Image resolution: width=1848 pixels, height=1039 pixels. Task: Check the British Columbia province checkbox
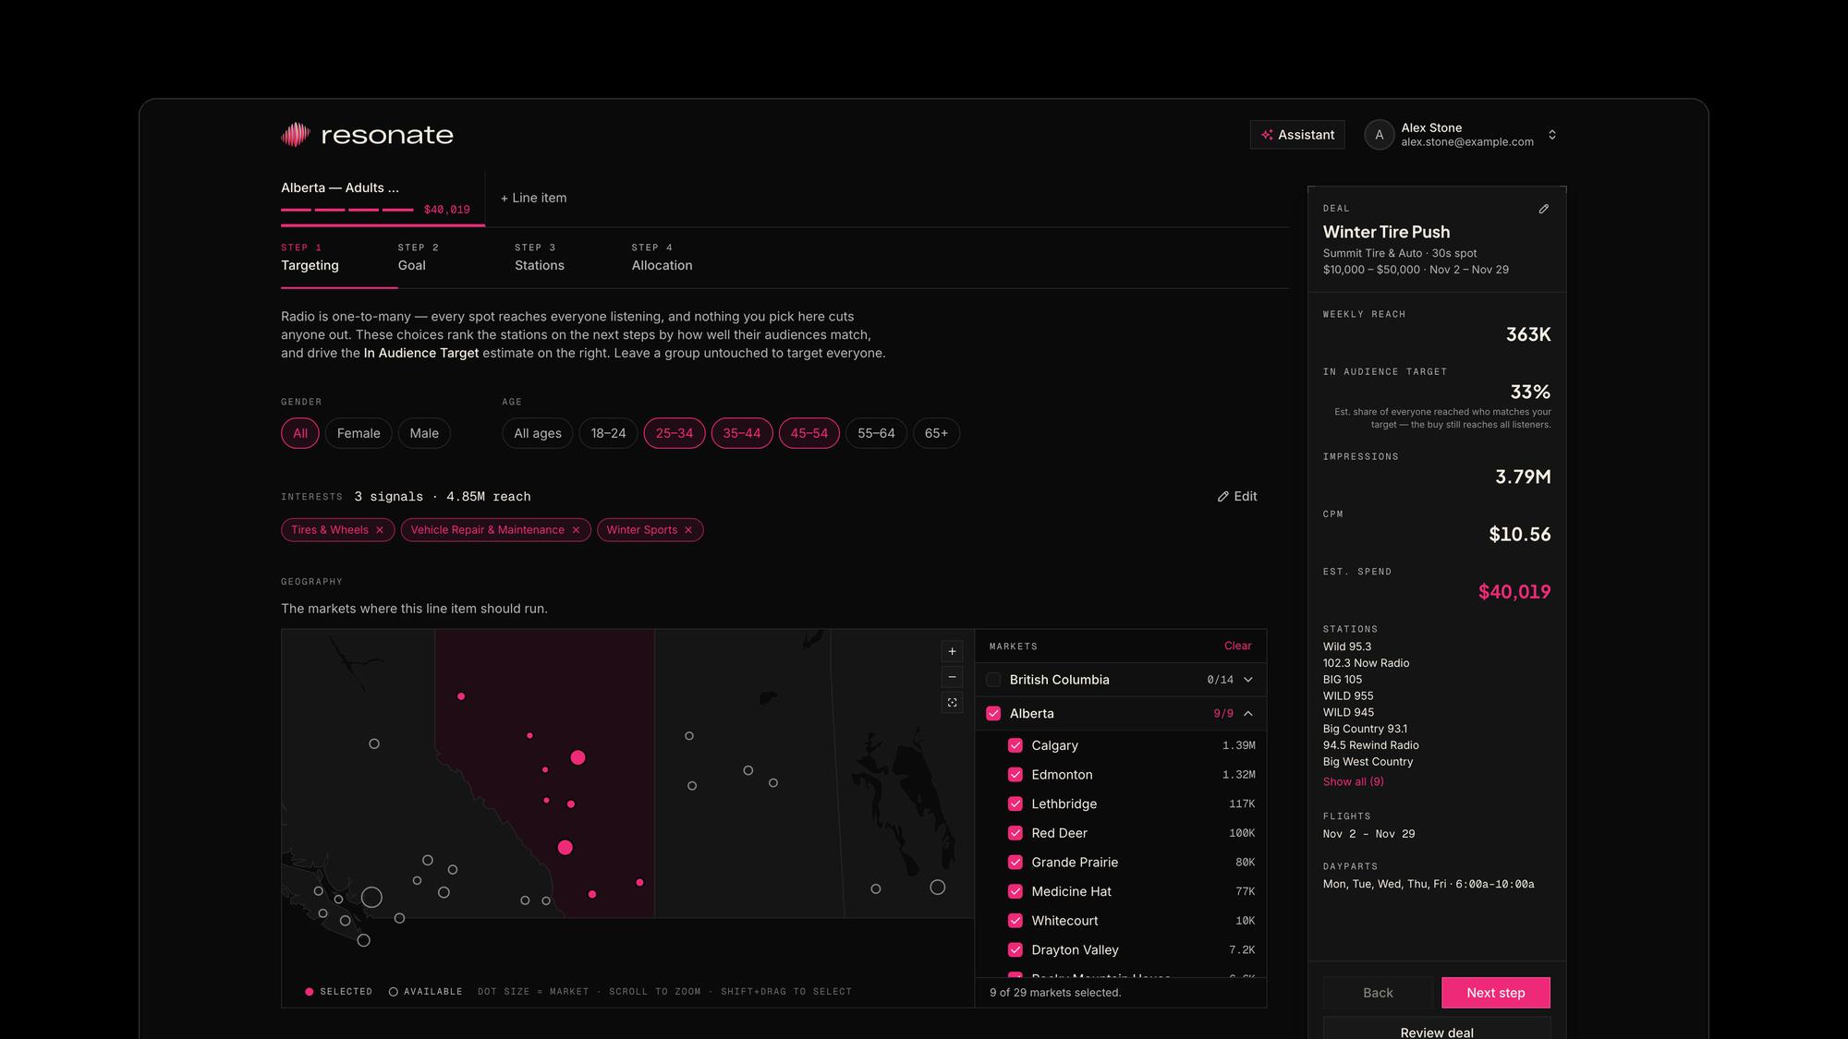(993, 680)
